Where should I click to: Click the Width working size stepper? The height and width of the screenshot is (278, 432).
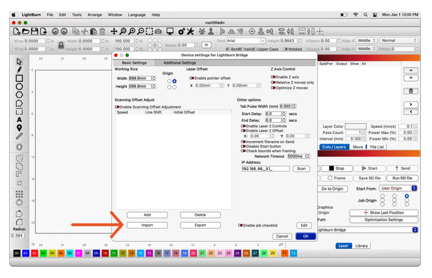154,78
